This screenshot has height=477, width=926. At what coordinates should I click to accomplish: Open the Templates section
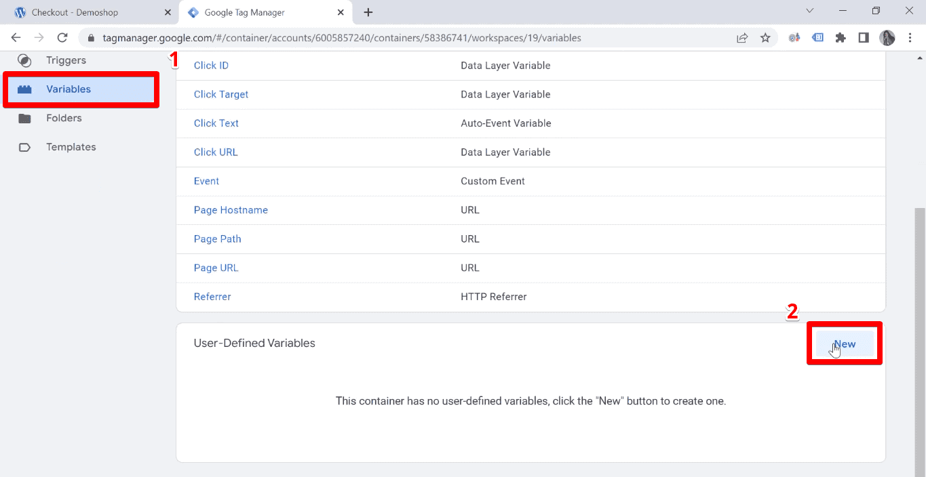tap(71, 147)
